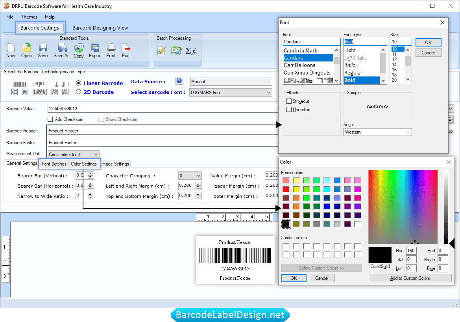
Task: Open the General Settings tab
Action: (22, 163)
